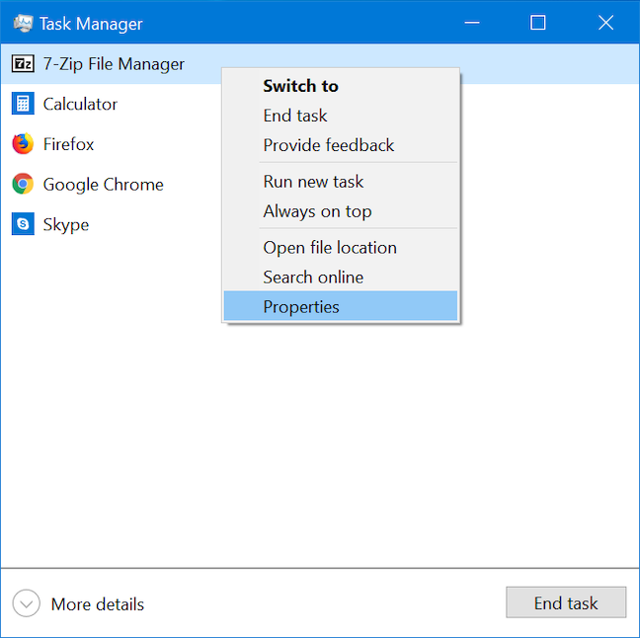The width and height of the screenshot is (640, 638).
Task: Choose Open file location
Action: tap(341, 248)
